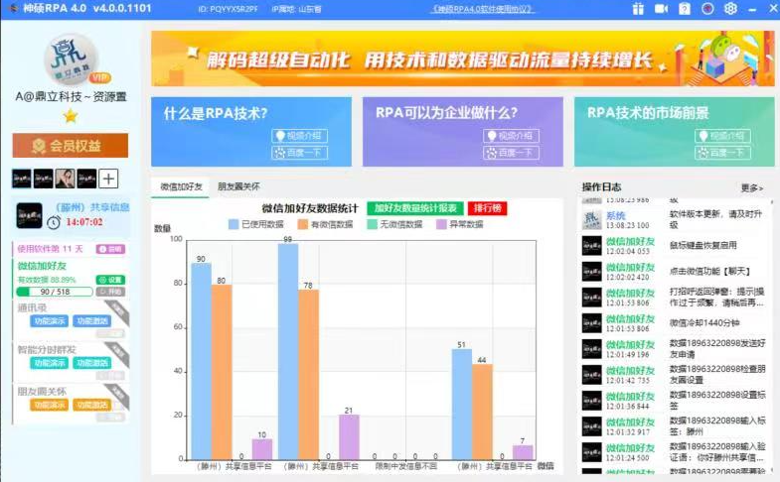Click the 微信加好友 heading in the left panel
780x482 pixels.
[42, 266]
